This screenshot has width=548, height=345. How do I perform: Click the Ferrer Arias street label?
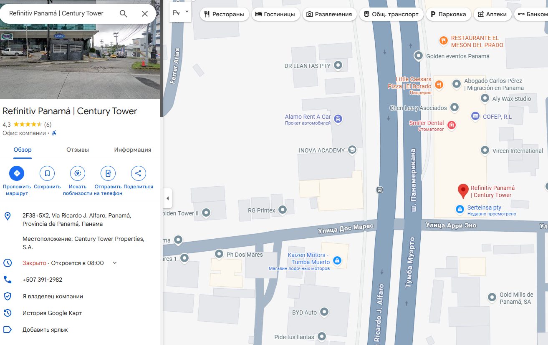point(176,66)
